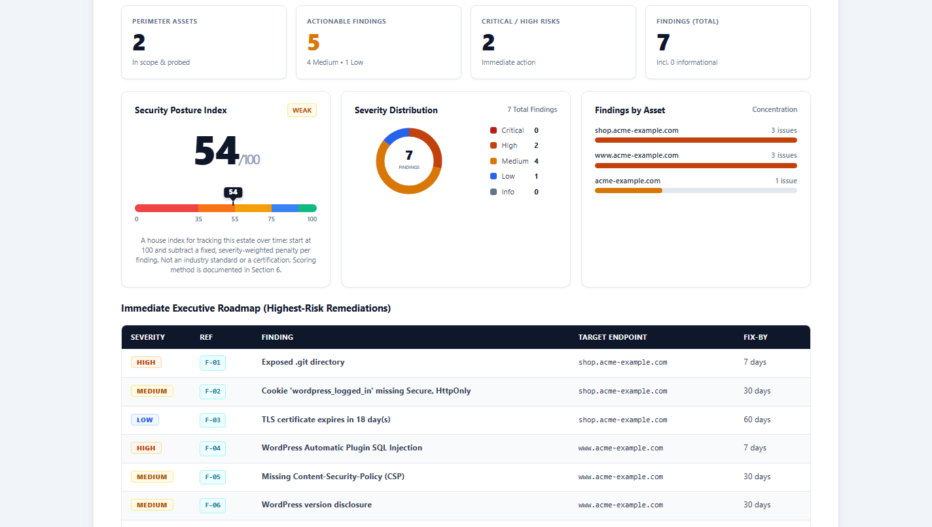Image resolution: width=932 pixels, height=527 pixels.
Task: Open reference F-03 tag
Action: 213,420
